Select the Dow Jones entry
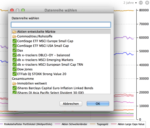Image resolution: width=150 pixels, height=128 pixels. pyautogui.click(x=61, y=69)
